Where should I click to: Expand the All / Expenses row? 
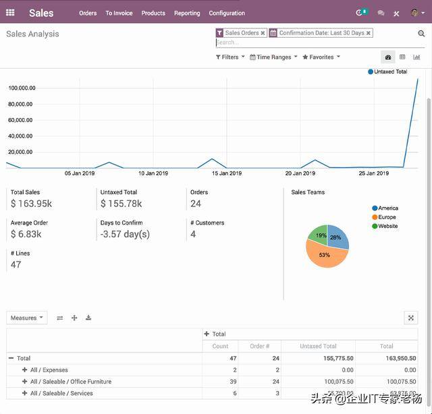(x=25, y=370)
